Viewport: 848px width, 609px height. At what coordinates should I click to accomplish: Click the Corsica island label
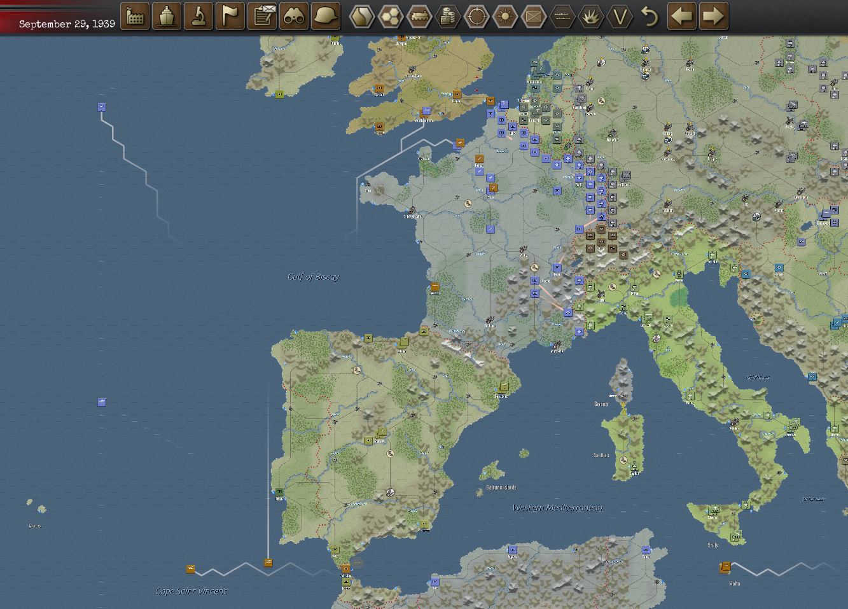[601, 404]
